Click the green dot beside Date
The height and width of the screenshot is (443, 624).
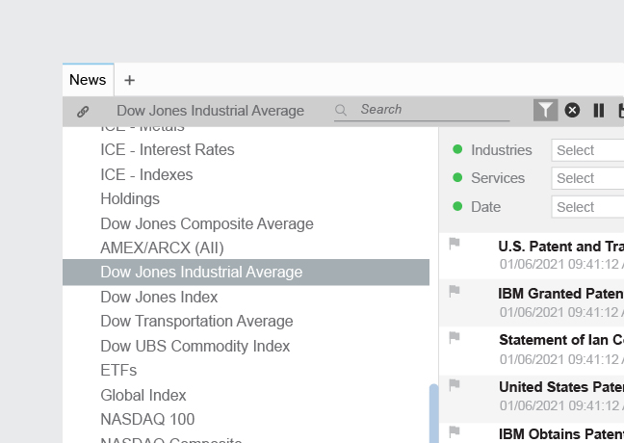457,206
